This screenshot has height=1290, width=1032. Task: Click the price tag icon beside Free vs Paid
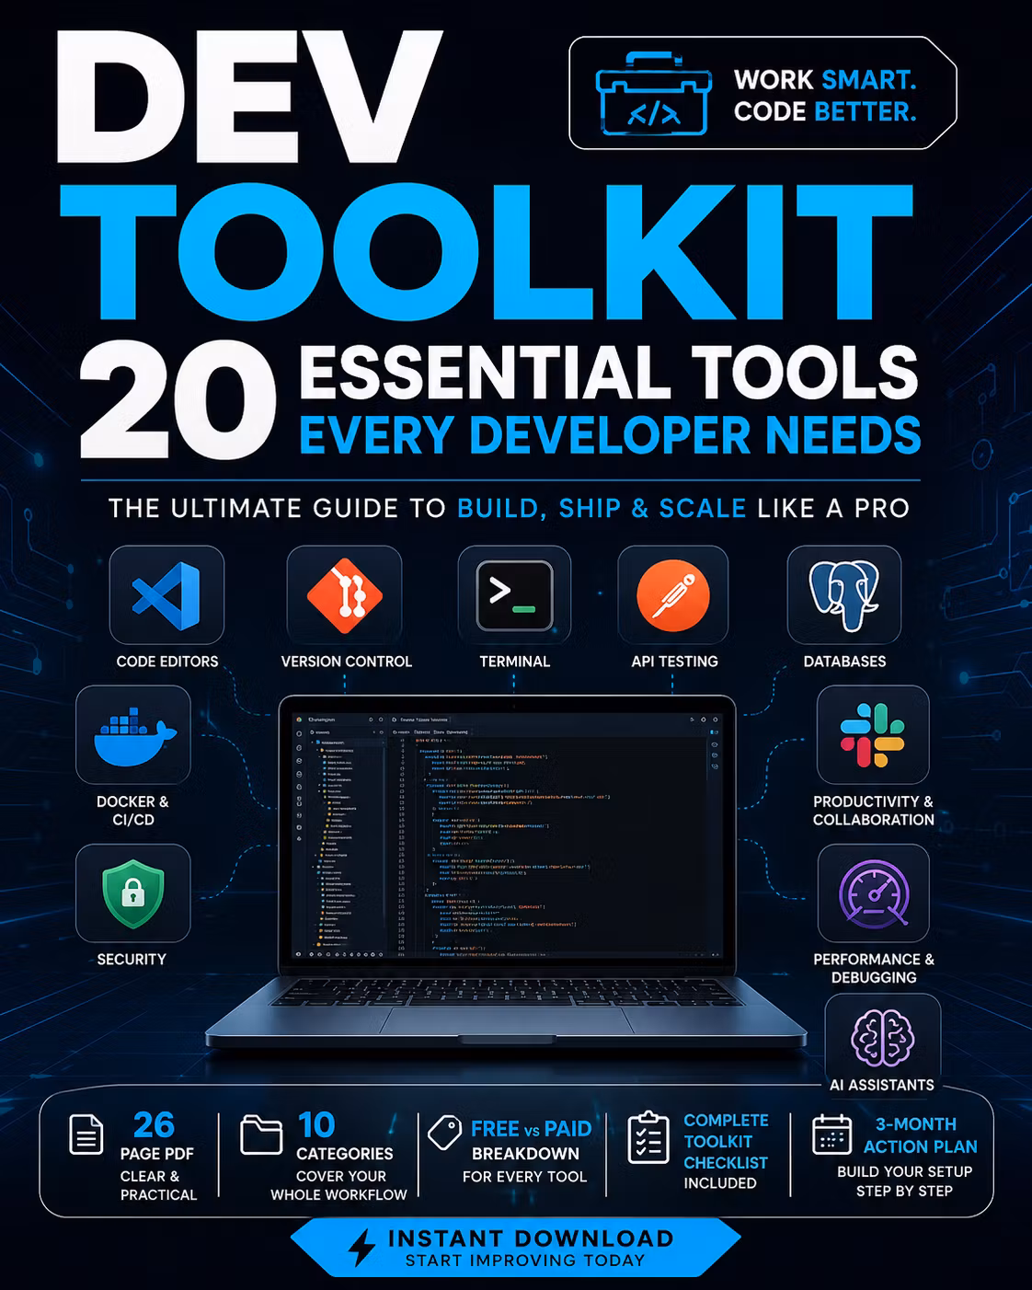[445, 1133]
